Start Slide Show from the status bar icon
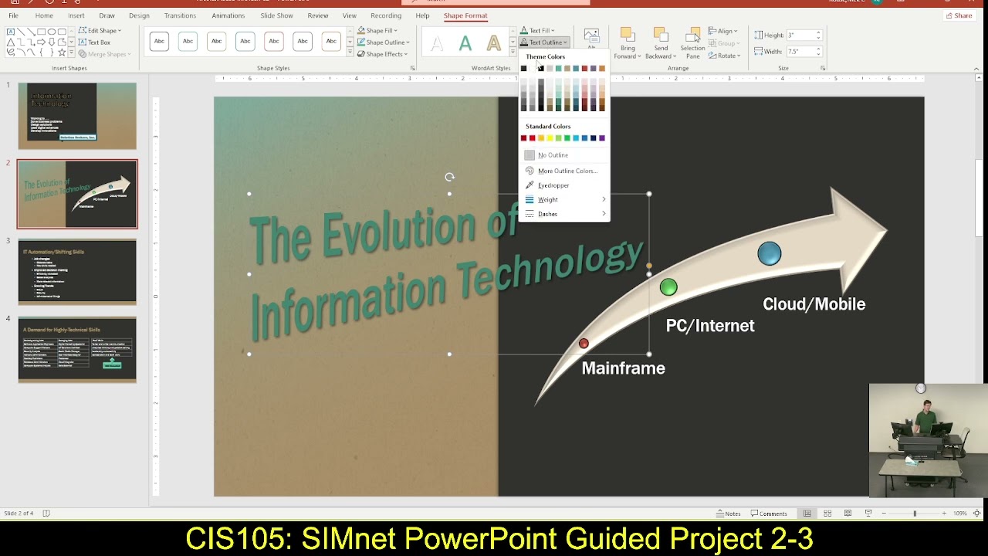Screen dimensions: 988x556 click(x=868, y=514)
